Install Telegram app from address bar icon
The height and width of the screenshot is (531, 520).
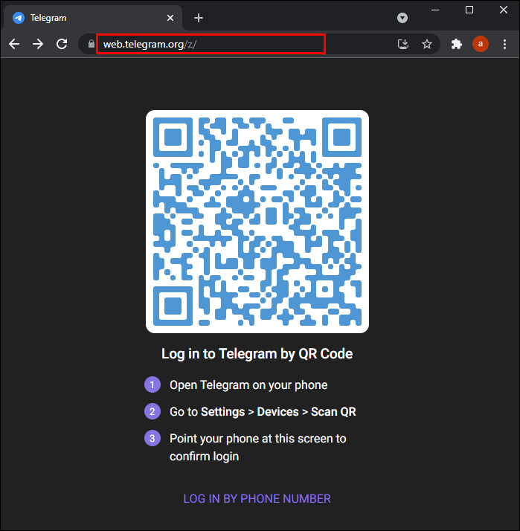click(x=403, y=44)
